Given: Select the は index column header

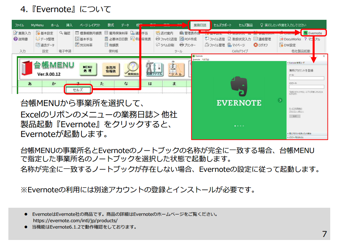Looking at the screenshot, I should 150,84.
